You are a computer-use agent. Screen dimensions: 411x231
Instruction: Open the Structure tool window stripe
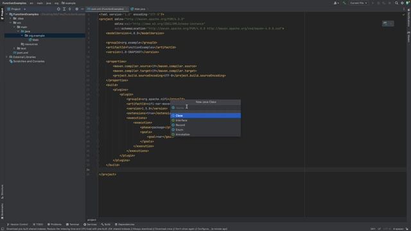coord(2,191)
